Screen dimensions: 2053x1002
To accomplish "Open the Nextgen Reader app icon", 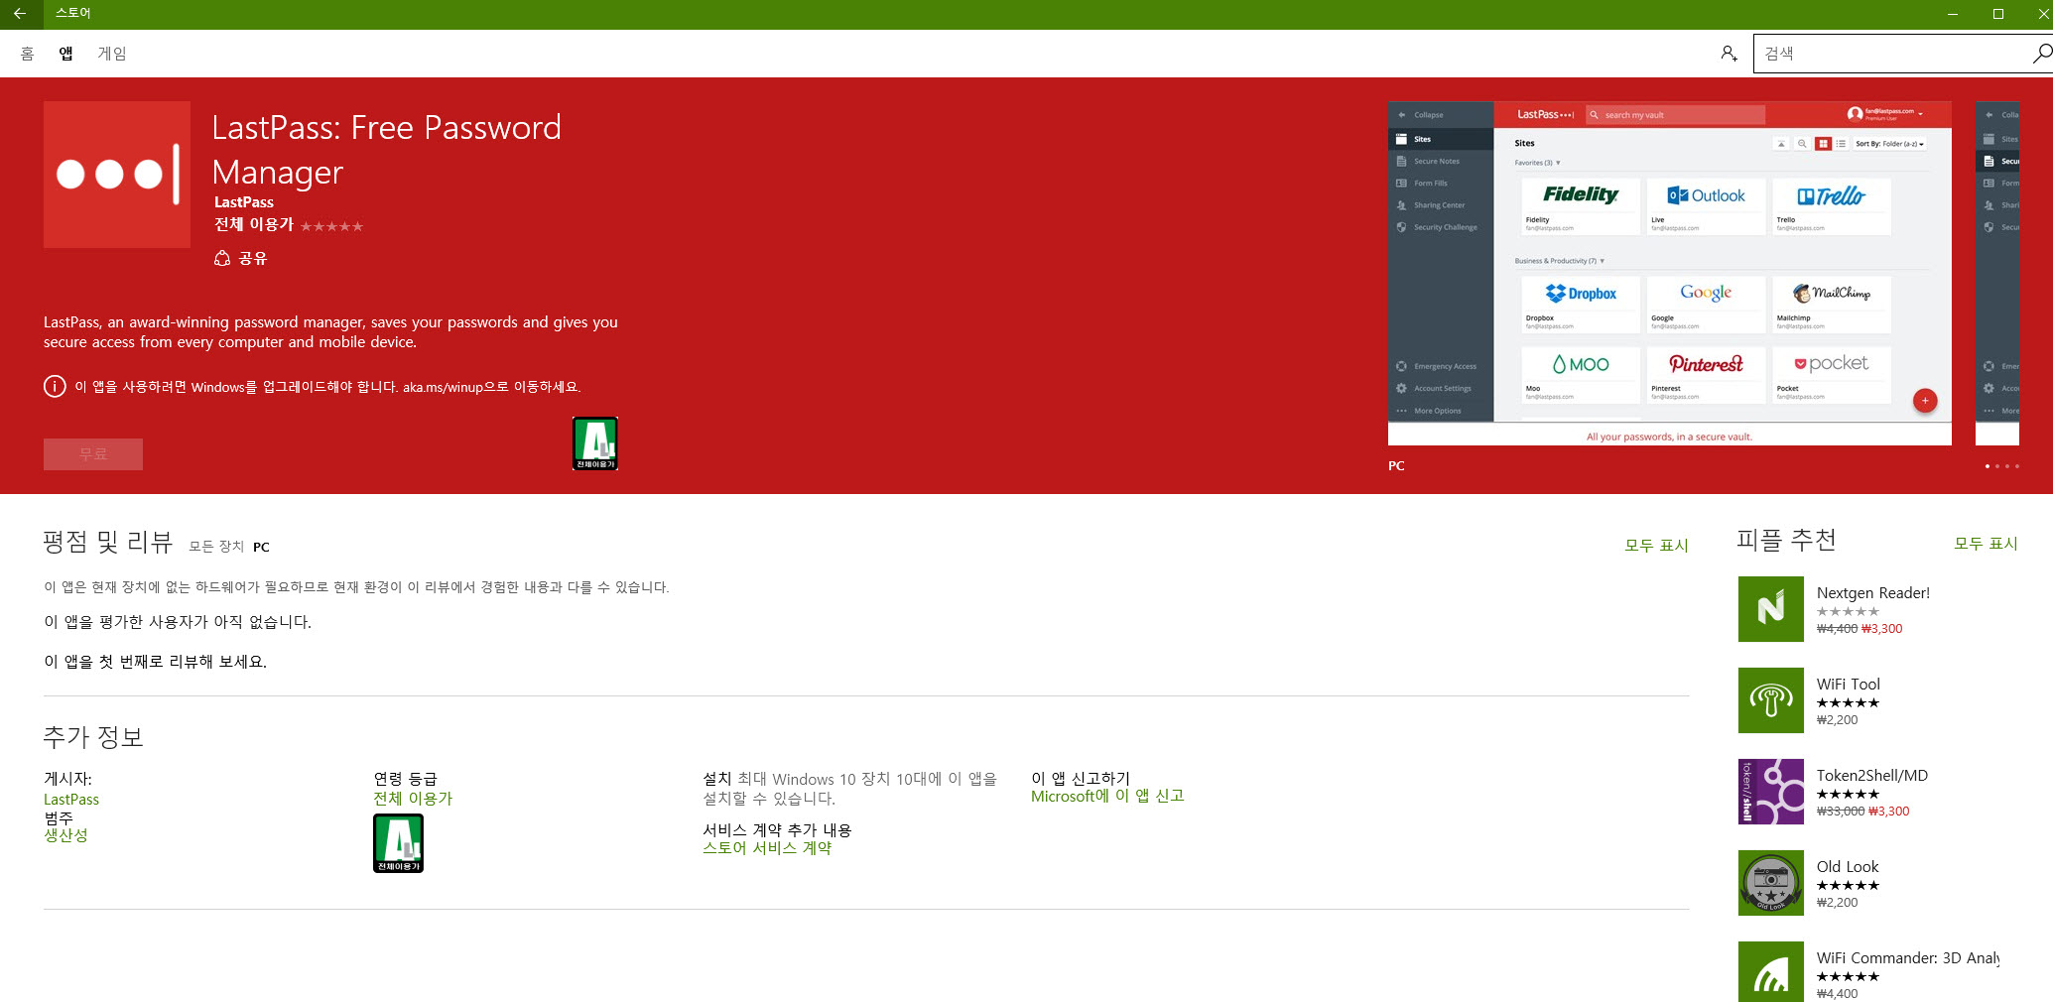I will pyautogui.click(x=1771, y=609).
